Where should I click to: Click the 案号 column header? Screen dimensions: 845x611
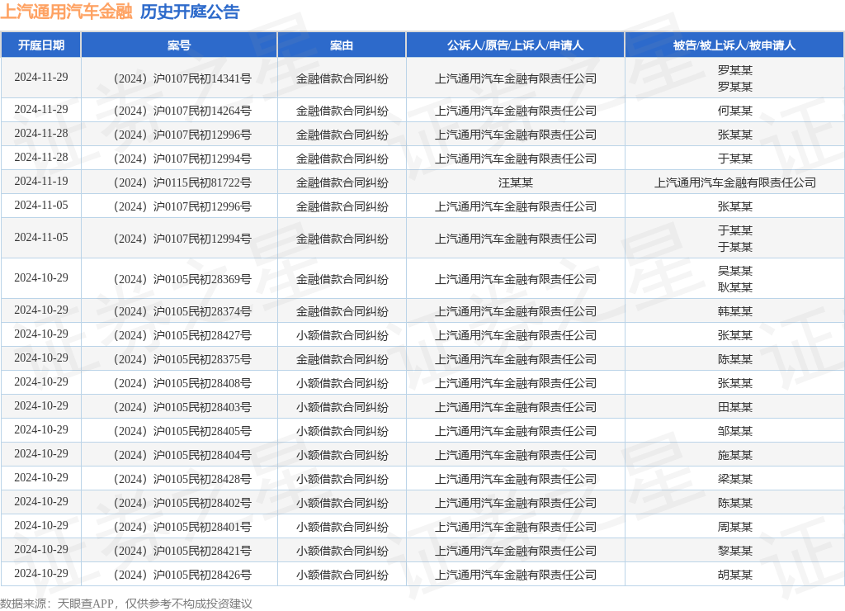[179, 45]
